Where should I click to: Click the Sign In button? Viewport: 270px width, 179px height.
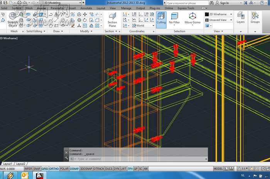coord(223,3)
